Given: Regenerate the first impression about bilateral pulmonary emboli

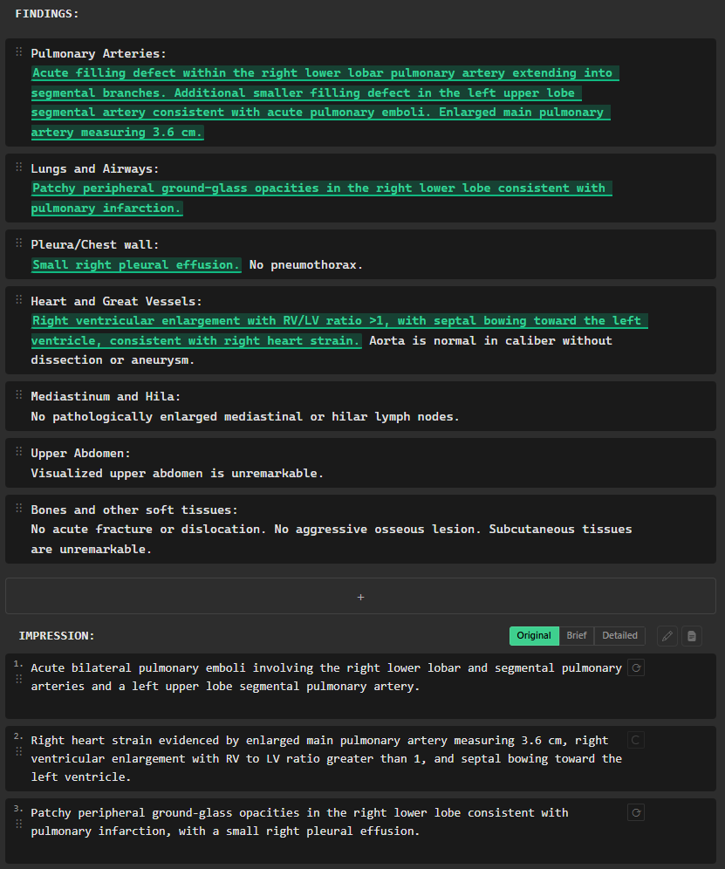Looking at the screenshot, I should coord(637,668).
